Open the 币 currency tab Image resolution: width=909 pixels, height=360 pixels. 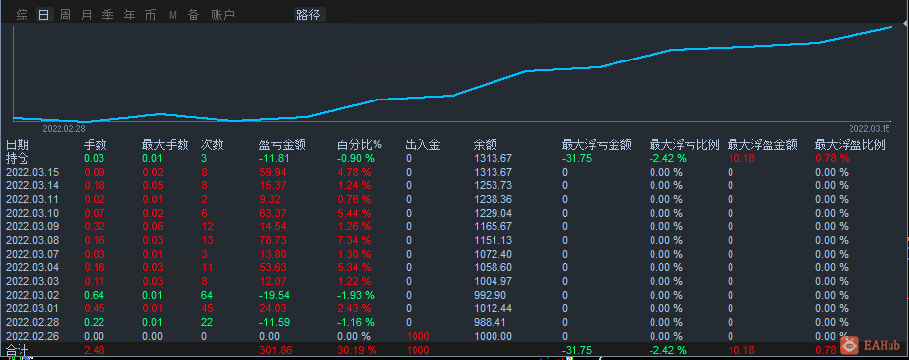coord(151,15)
